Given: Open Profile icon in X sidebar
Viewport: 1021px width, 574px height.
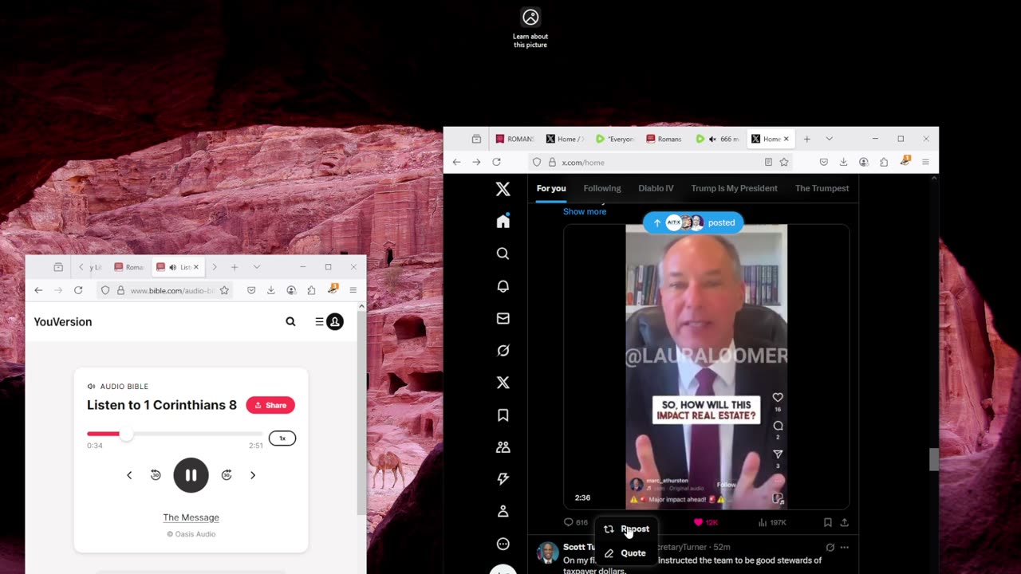Looking at the screenshot, I should pos(503,511).
